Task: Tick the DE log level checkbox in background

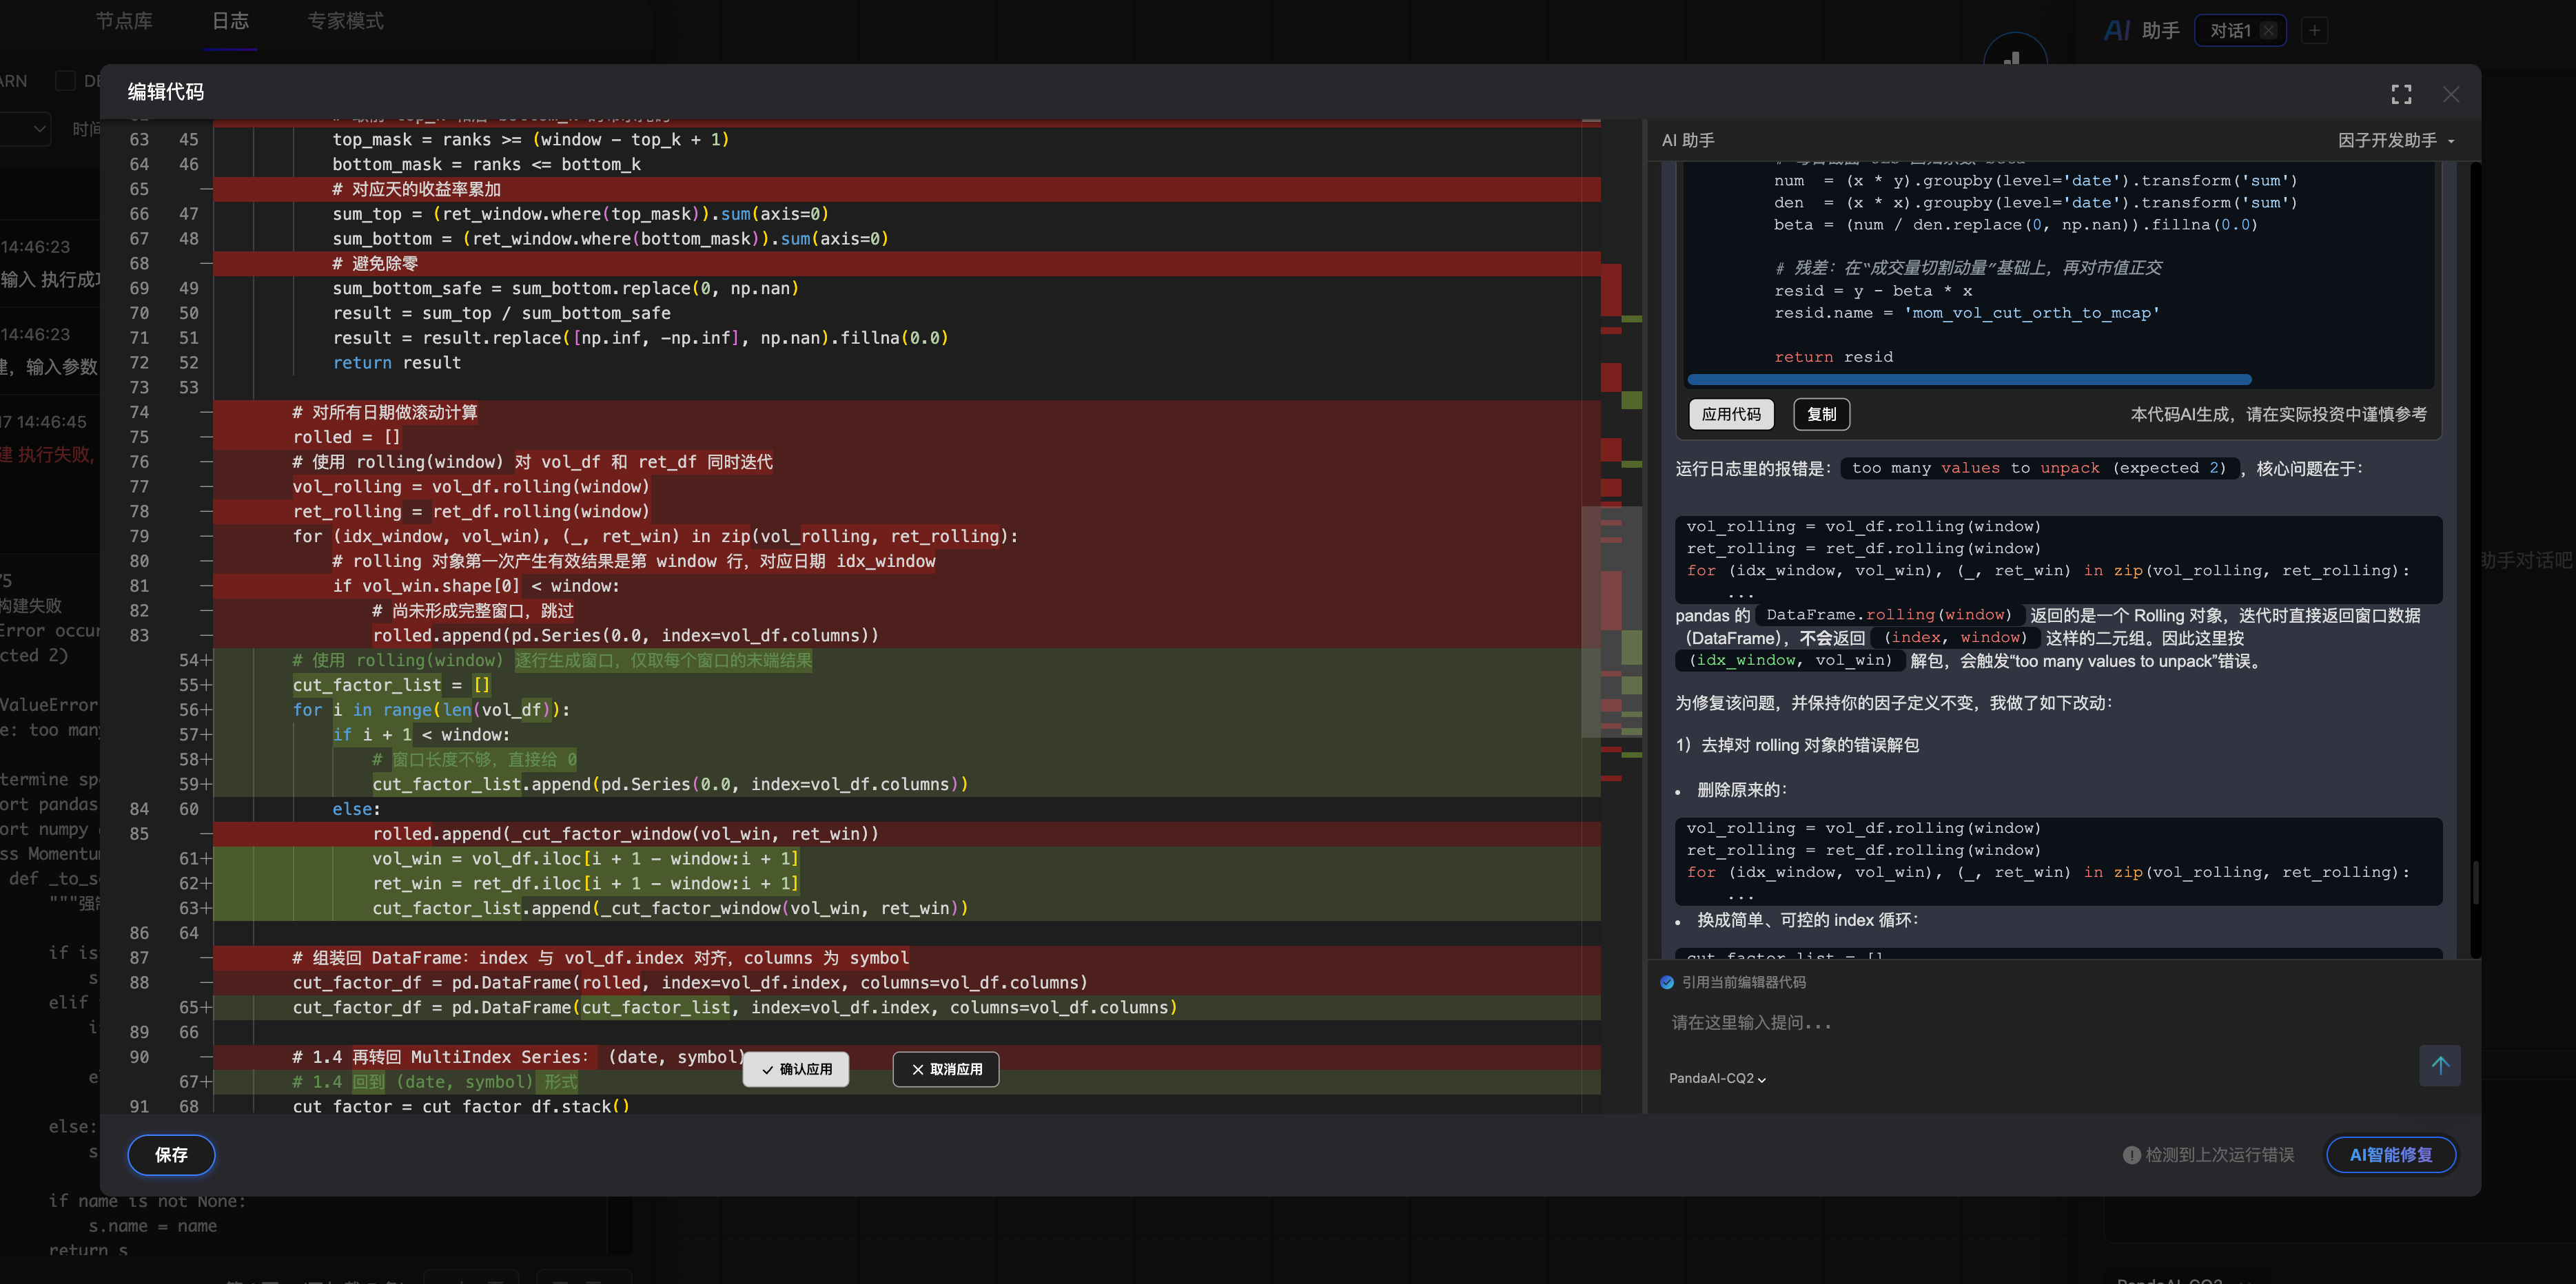Action: [x=65, y=81]
